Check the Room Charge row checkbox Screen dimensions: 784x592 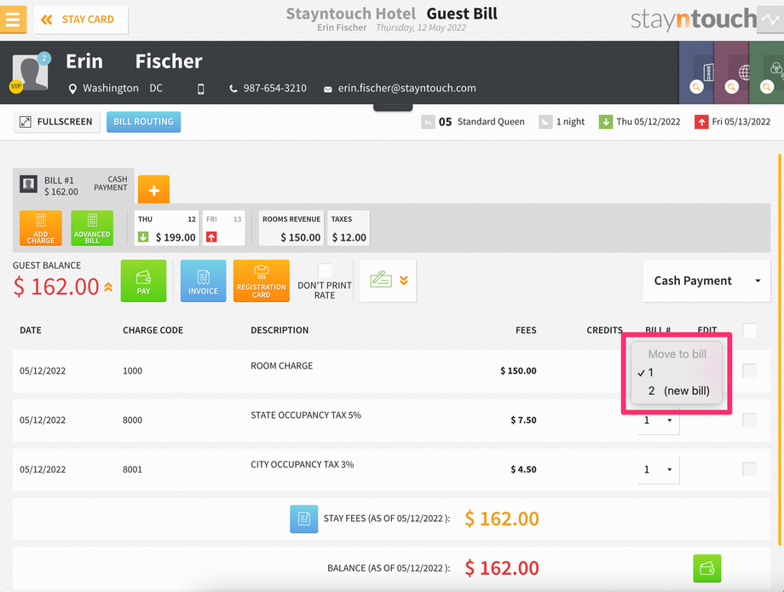[x=750, y=371]
